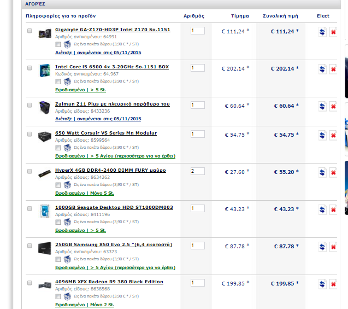
Task: Delete XFX Radeon R9 380 with red X
Action: coord(333,284)
